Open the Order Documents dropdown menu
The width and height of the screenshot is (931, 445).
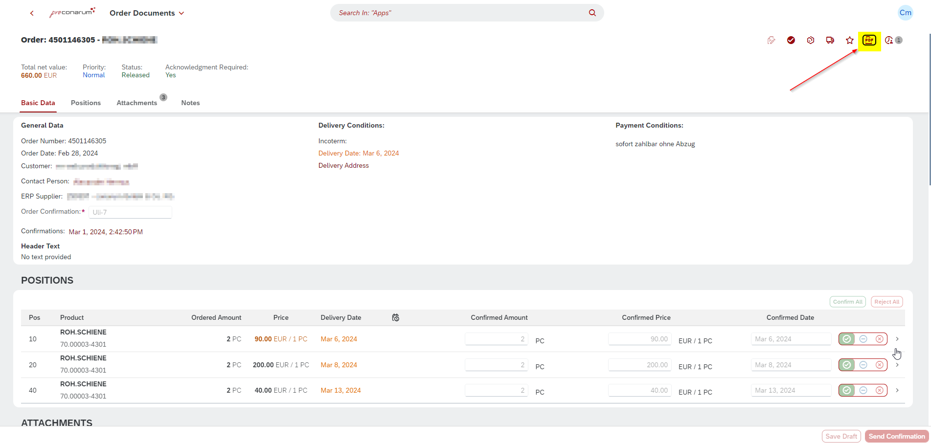(x=147, y=13)
